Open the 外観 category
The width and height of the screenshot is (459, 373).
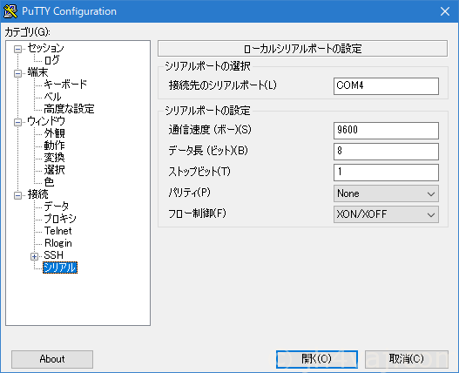pyautogui.click(x=55, y=133)
